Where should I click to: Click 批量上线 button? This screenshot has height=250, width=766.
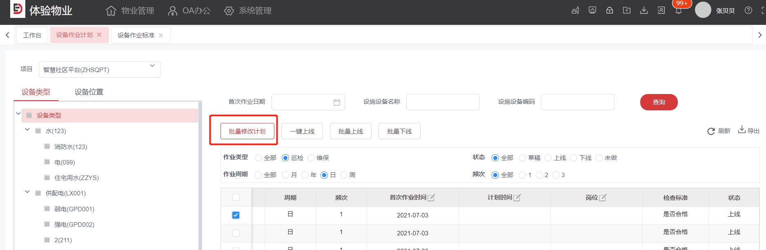pos(351,131)
